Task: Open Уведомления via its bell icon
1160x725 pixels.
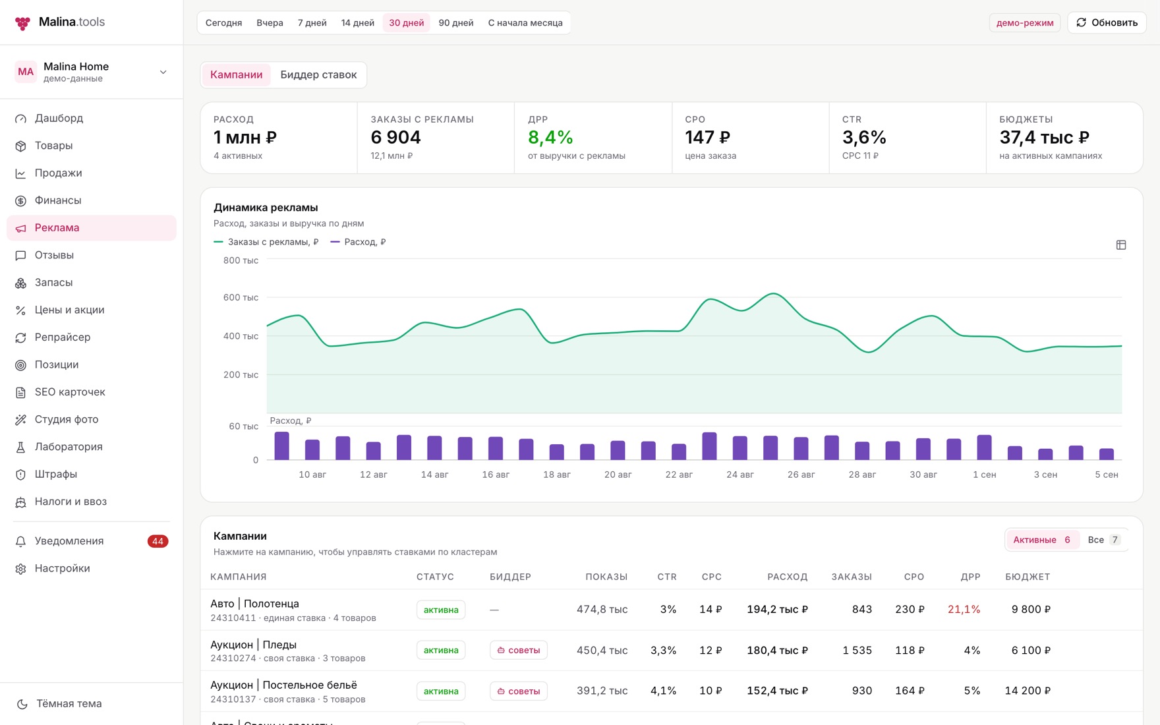Action: click(21, 541)
